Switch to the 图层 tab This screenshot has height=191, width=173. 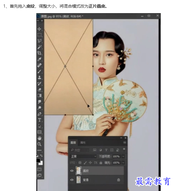[73, 142]
